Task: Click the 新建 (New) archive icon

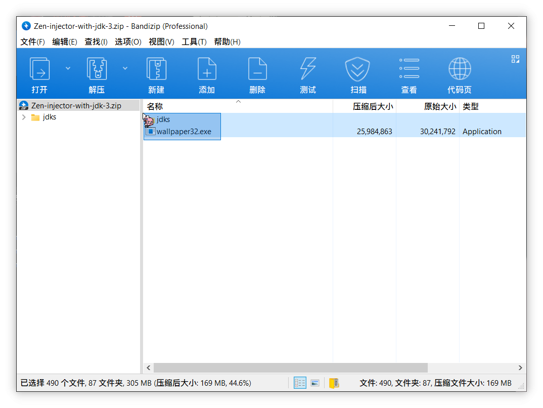Action: pos(156,69)
